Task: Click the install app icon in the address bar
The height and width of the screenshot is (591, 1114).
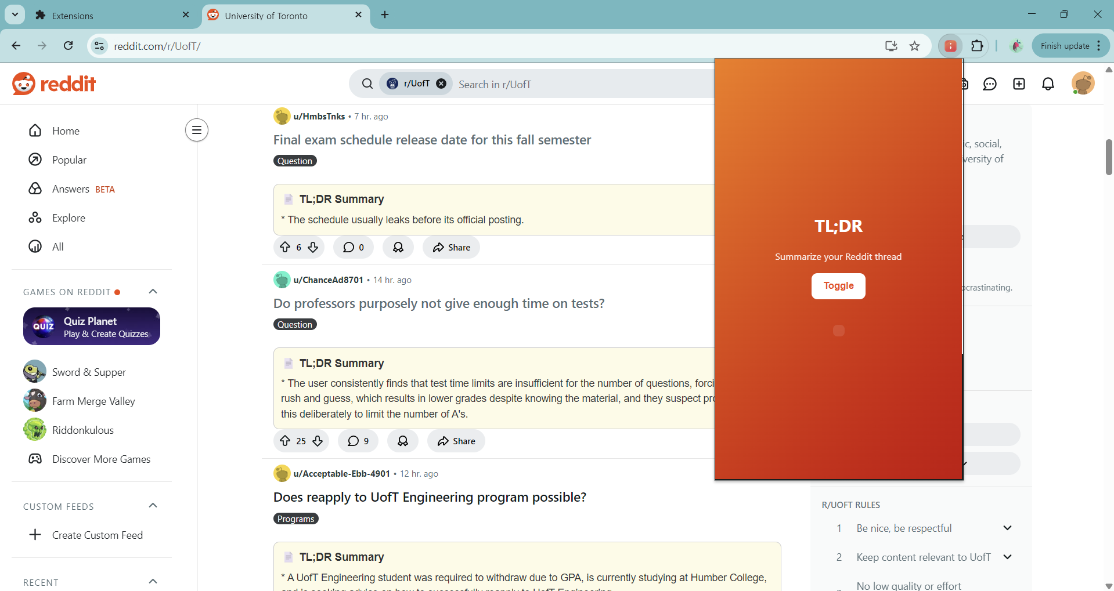Action: click(891, 46)
